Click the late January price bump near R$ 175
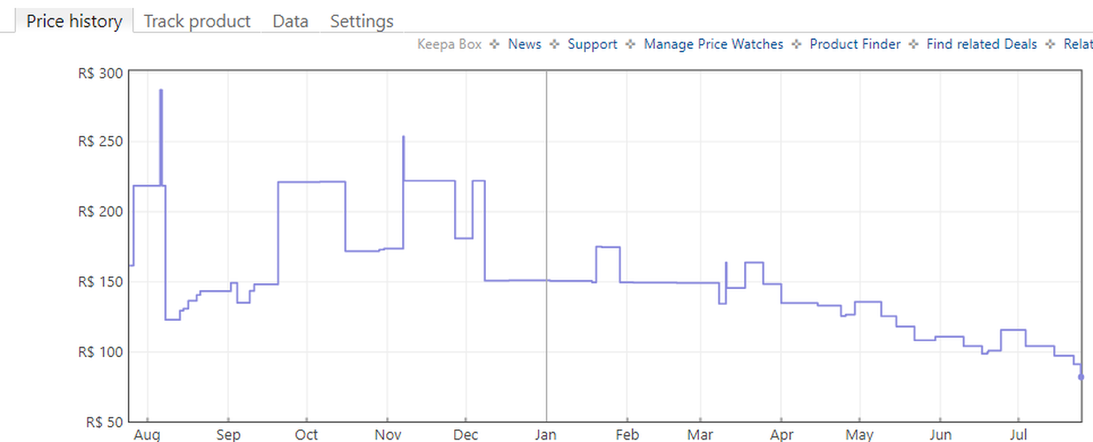 [x=608, y=247]
